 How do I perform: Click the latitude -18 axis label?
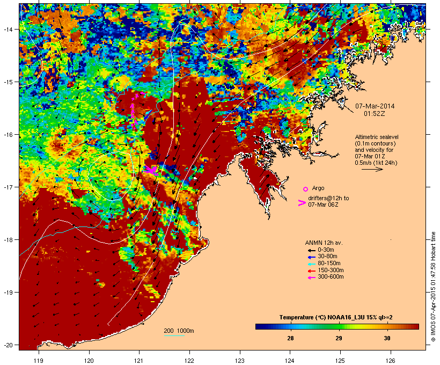[x=8, y=240]
